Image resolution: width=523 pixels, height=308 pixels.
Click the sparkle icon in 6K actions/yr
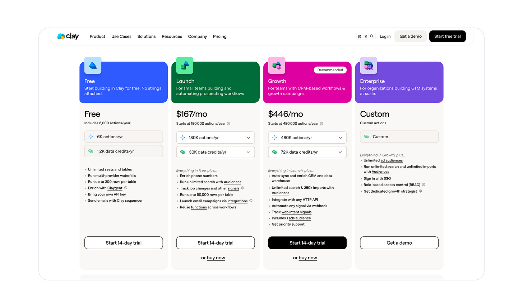[91, 137]
